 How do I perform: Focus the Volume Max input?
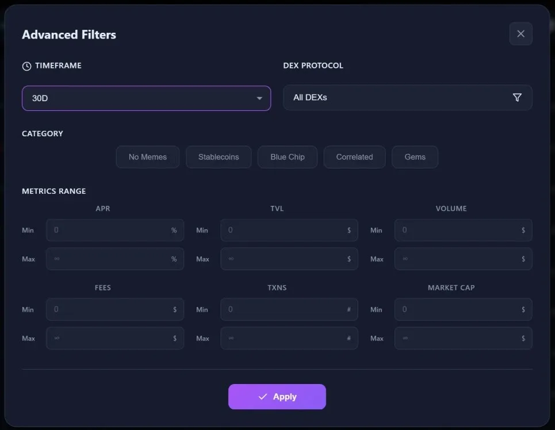coord(464,259)
